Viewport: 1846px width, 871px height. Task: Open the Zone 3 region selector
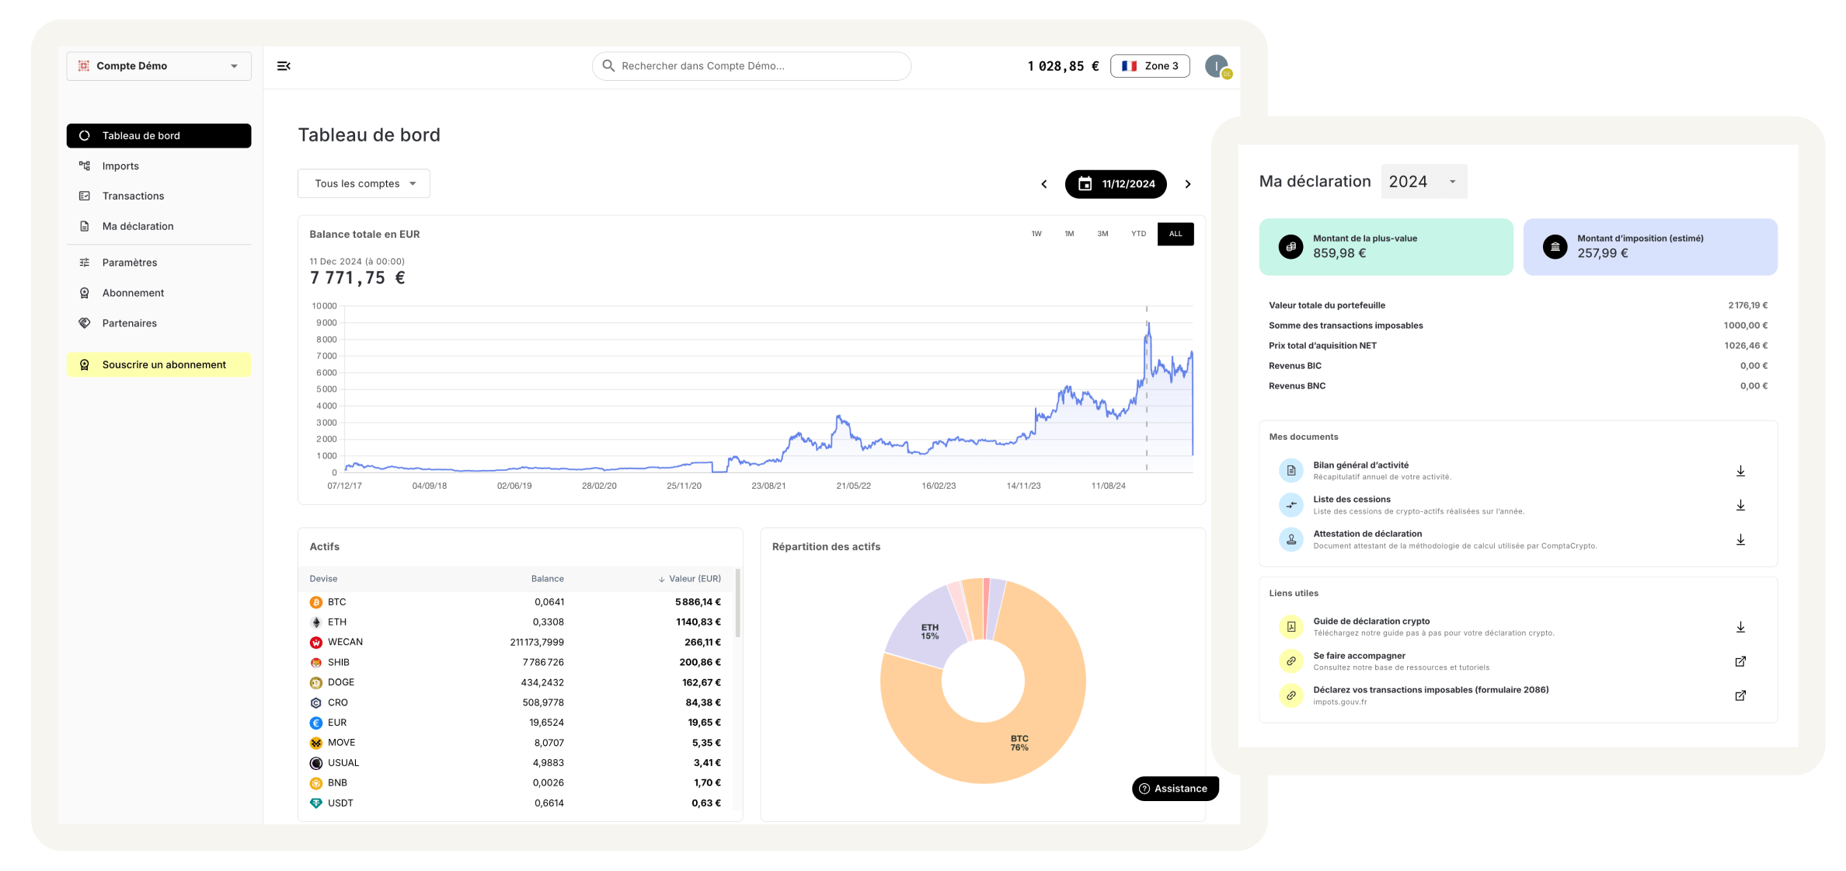click(1151, 65)
